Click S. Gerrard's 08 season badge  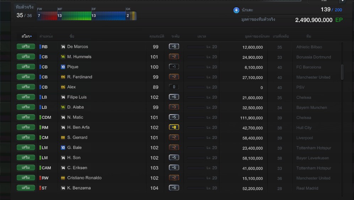coord(63,137)
